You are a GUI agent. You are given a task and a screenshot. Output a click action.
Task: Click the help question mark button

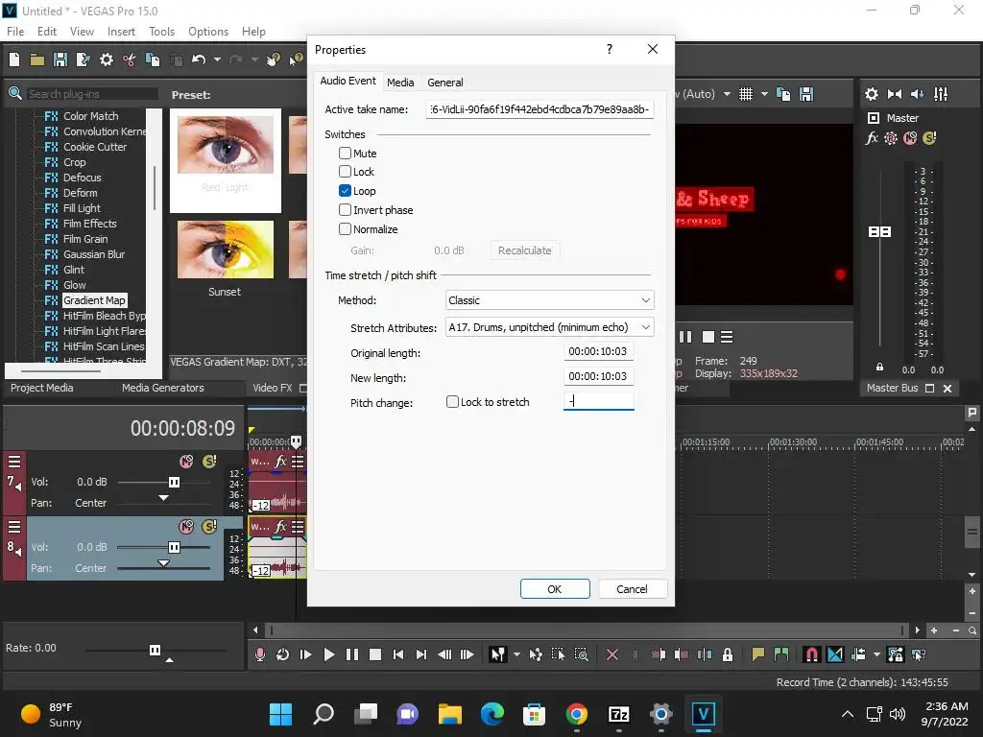[x=610, y=49]
